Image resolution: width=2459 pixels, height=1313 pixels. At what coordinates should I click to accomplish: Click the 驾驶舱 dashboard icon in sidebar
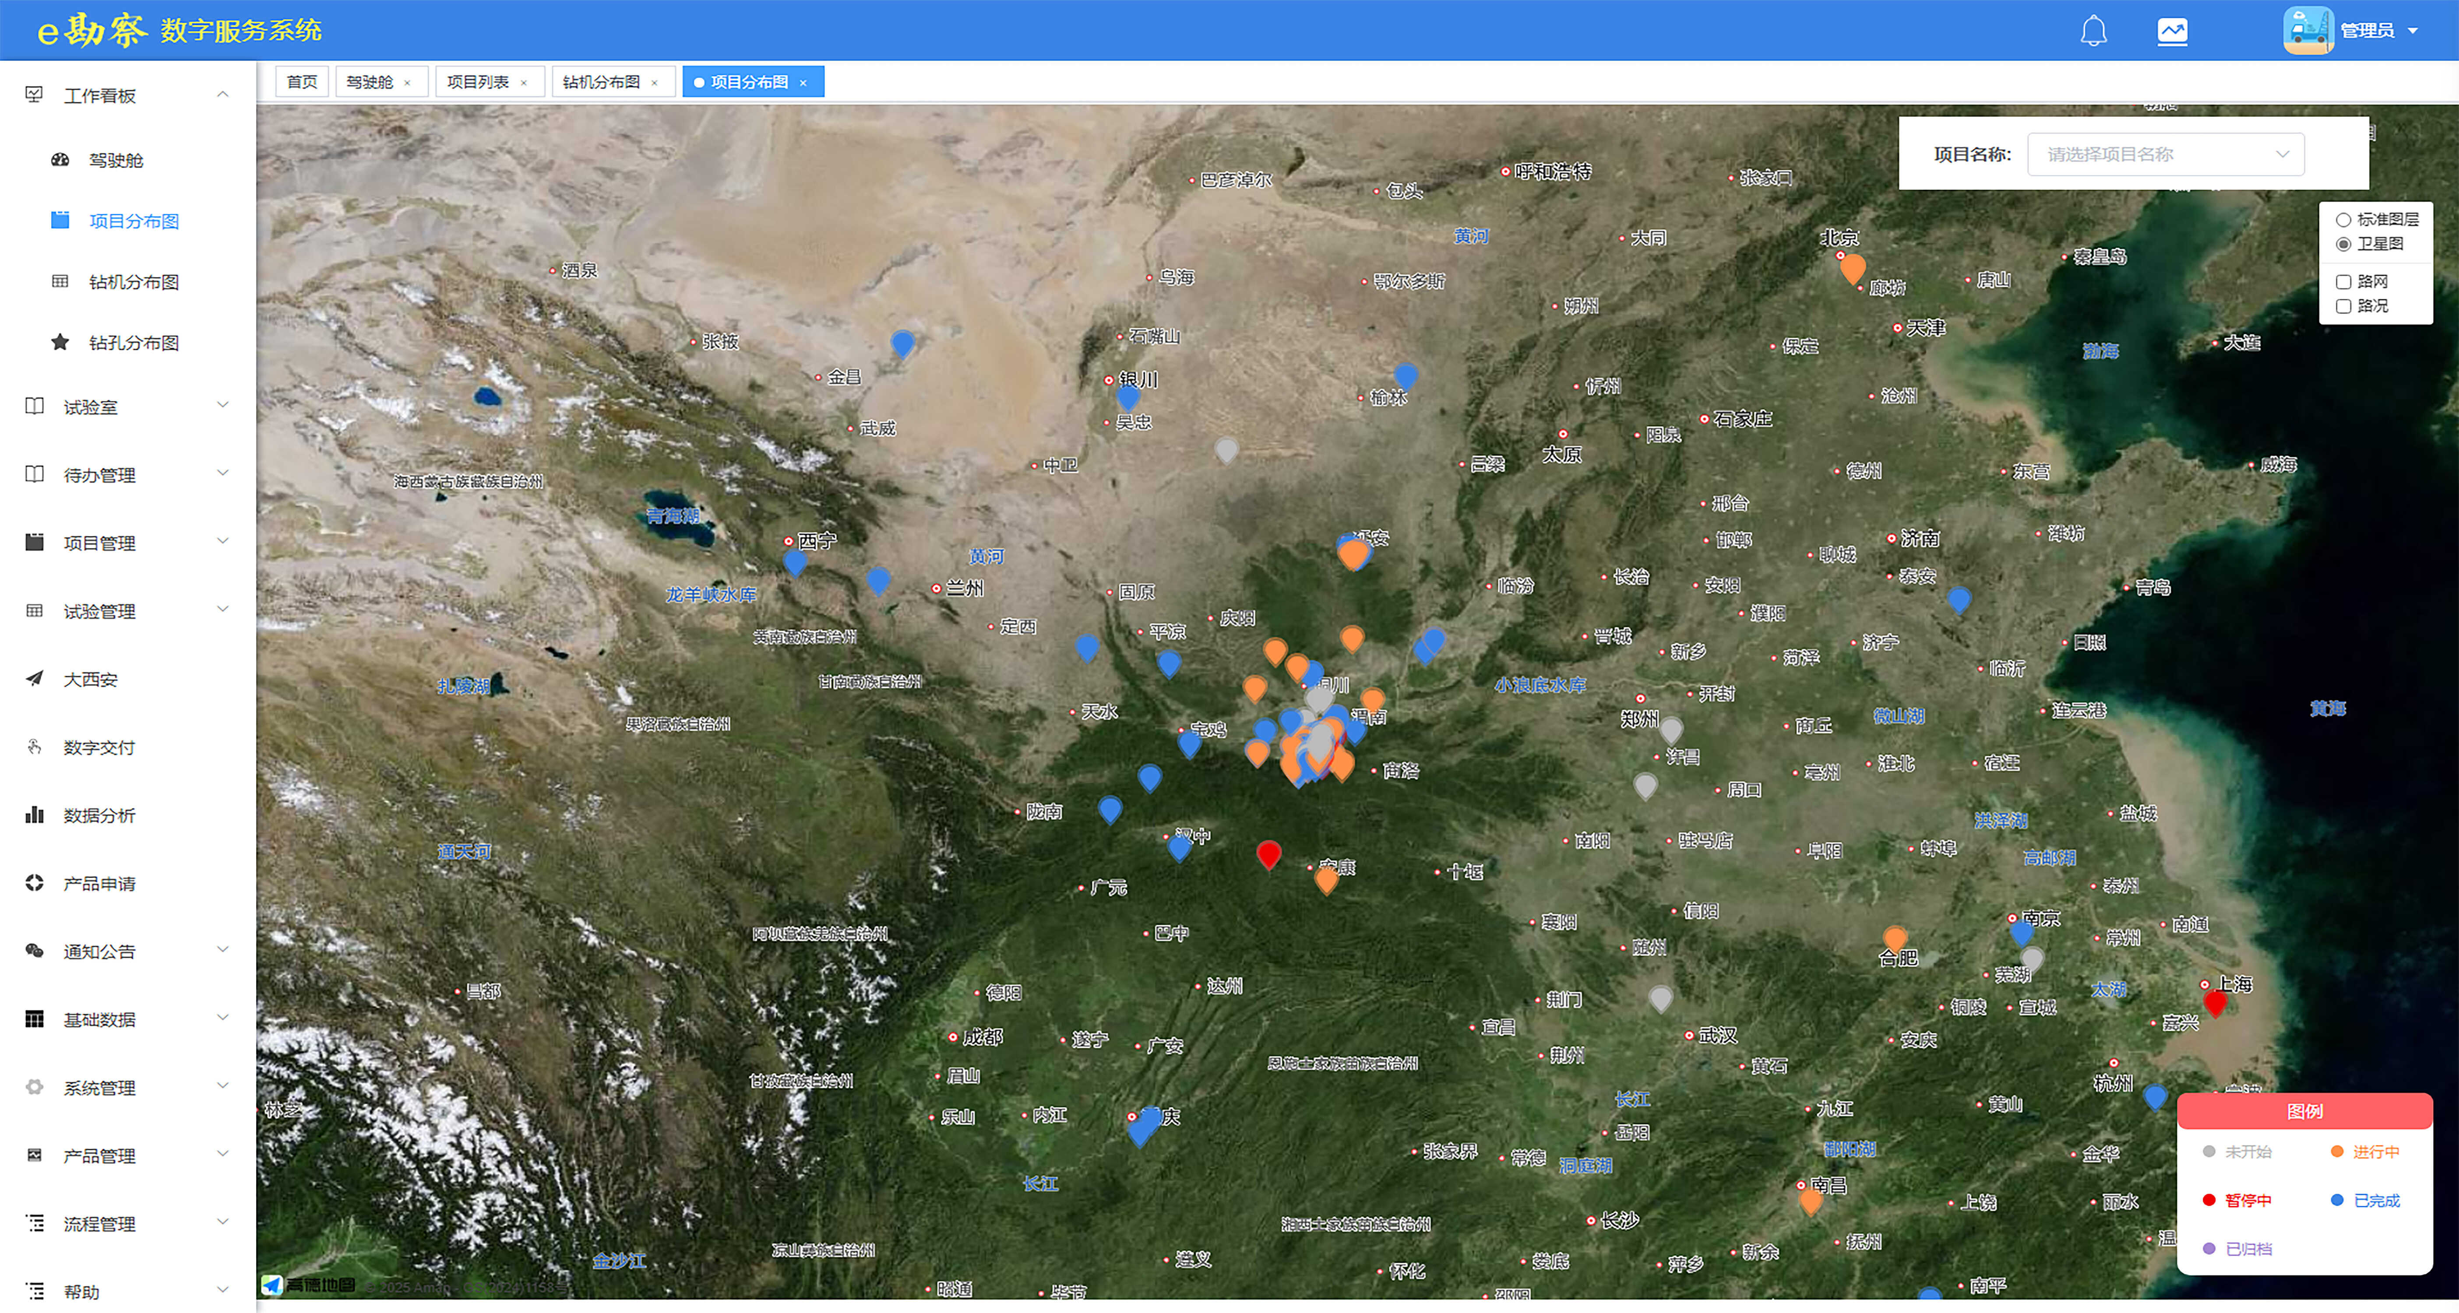pos(60,160)
